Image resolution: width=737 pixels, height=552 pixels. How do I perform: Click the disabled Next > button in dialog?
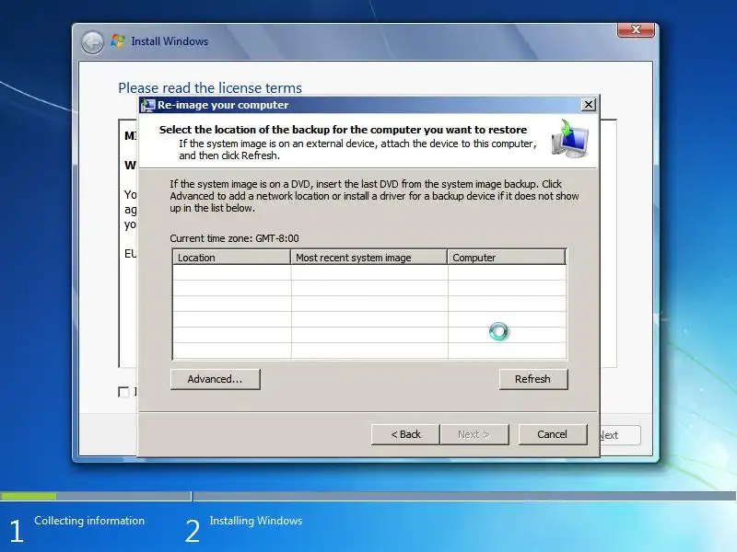pos(474,434)
